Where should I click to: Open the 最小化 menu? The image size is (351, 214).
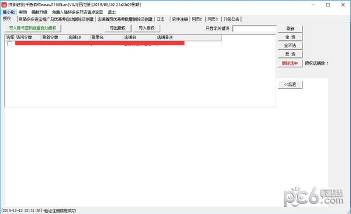click(x=9, y=12)
